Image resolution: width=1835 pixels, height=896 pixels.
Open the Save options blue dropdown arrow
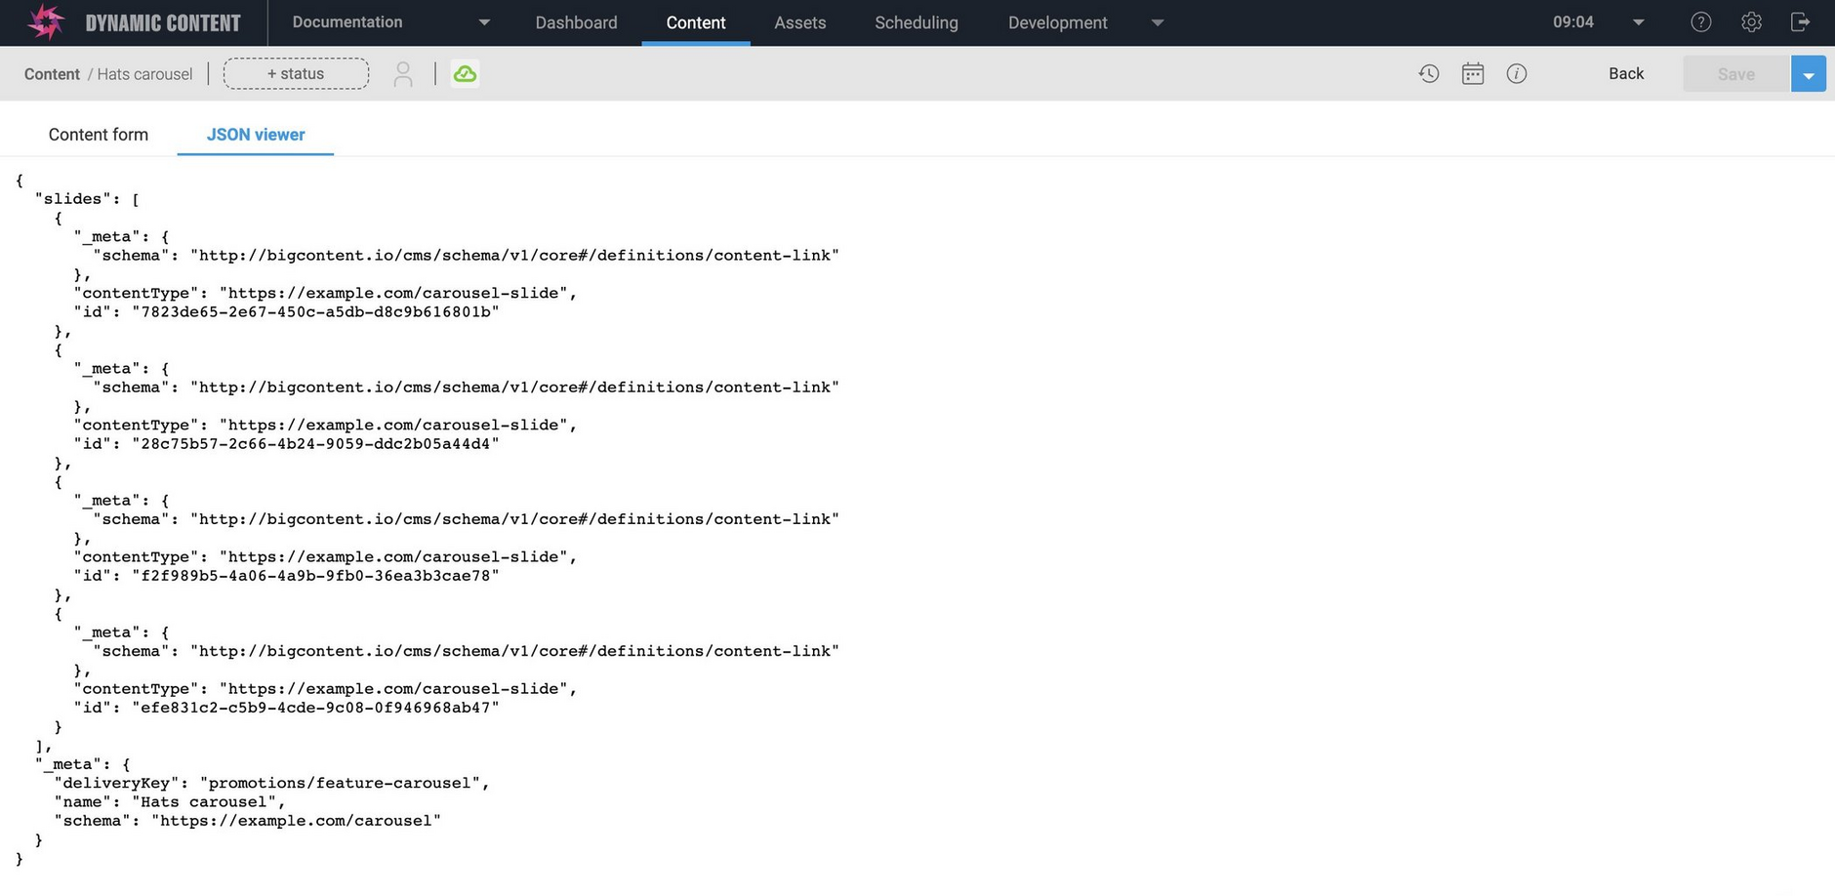tap(1809, 75)
